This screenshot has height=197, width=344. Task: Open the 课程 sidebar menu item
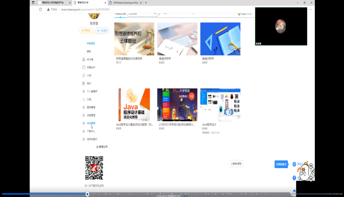coord(88,52)
